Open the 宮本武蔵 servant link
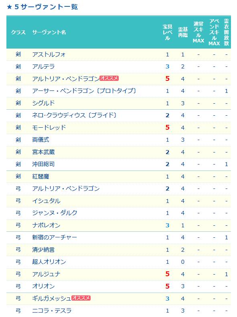The image size is (237, 317). pos(43,152)
